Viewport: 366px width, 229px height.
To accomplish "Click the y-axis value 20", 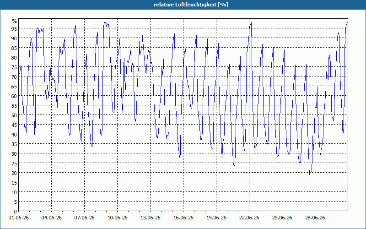I will (14, 173).
